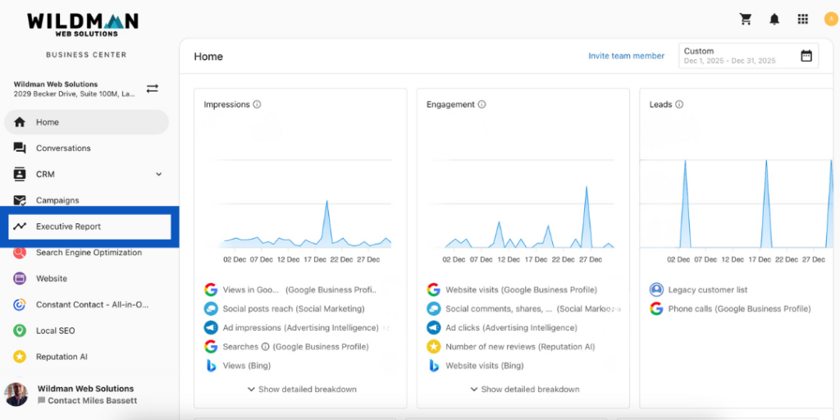The image size is (840, 420).
Task: Click the Wildman Web Solutions logo
Action: pos(83,23)
